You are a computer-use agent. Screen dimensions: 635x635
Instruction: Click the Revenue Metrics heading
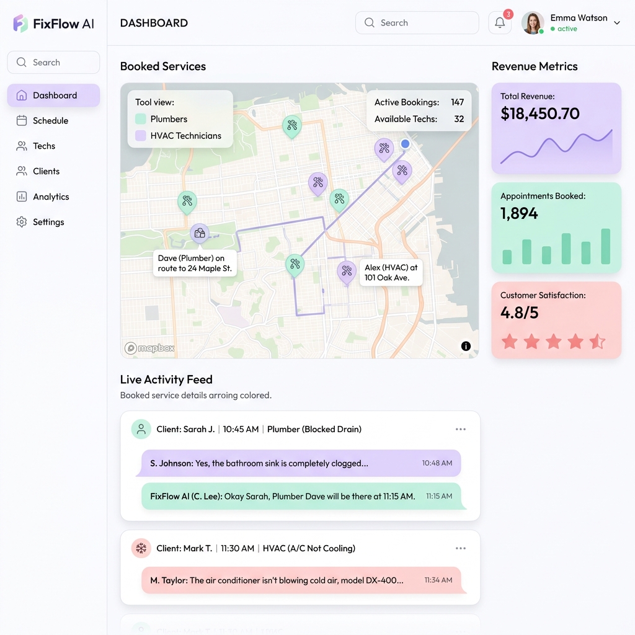pos(535,66)
